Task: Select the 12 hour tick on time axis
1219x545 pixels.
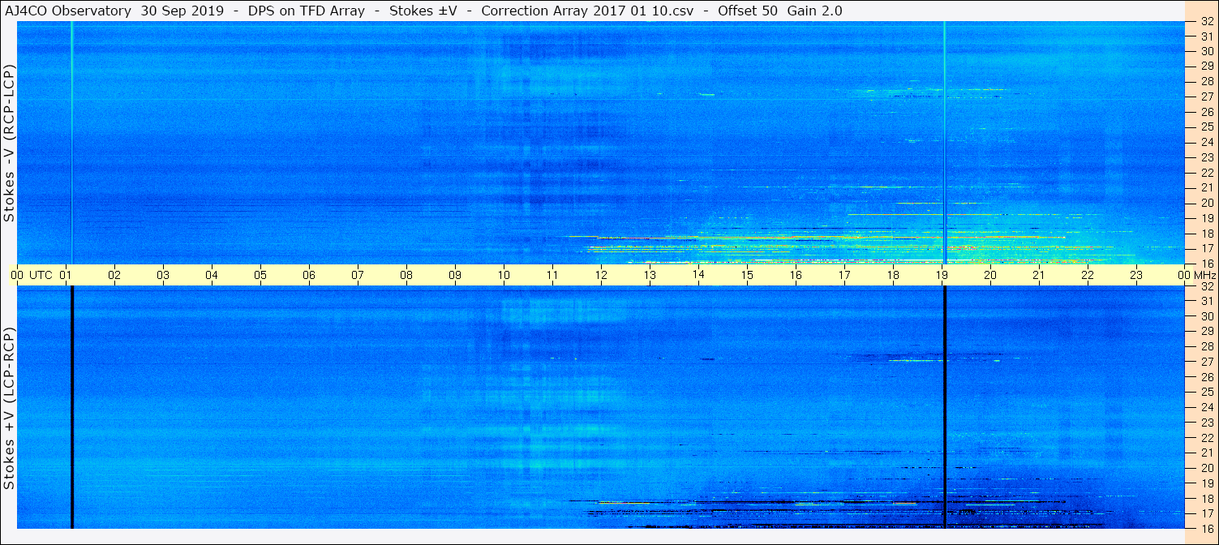Action: coord(602,276)
